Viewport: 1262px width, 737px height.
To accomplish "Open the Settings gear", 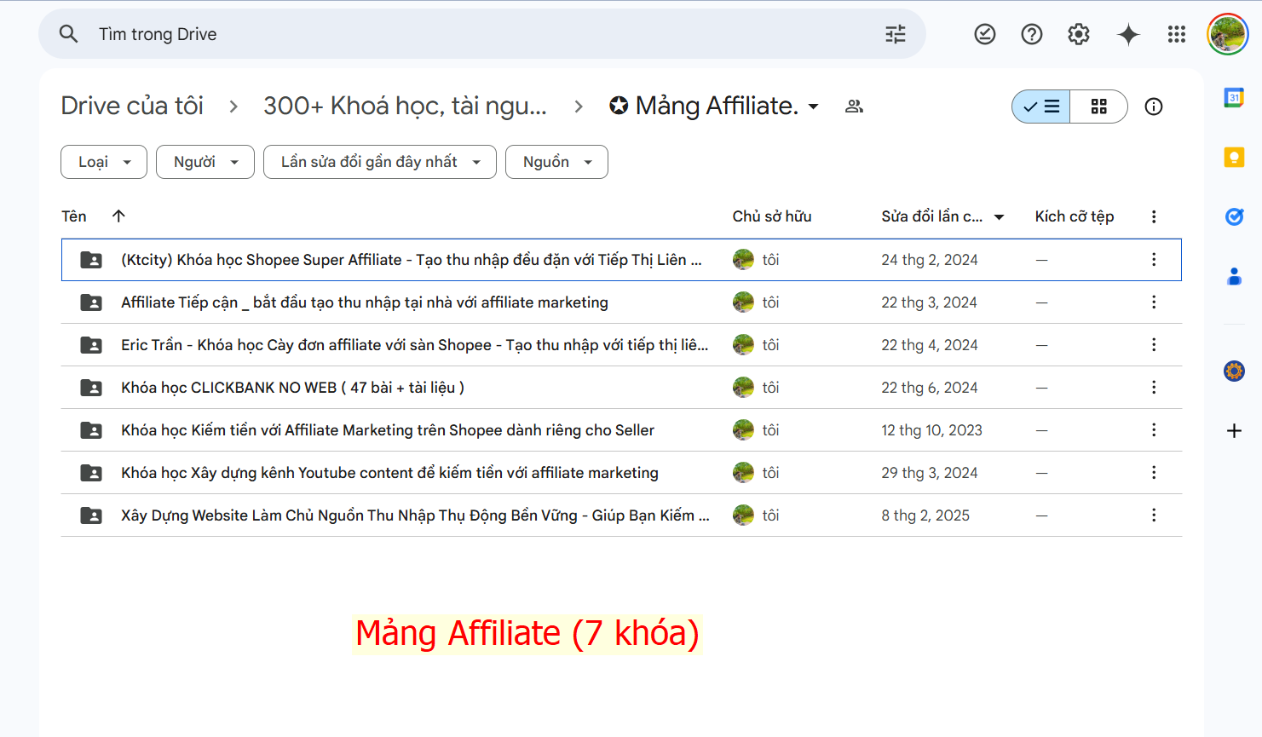I will [1079, 34].
